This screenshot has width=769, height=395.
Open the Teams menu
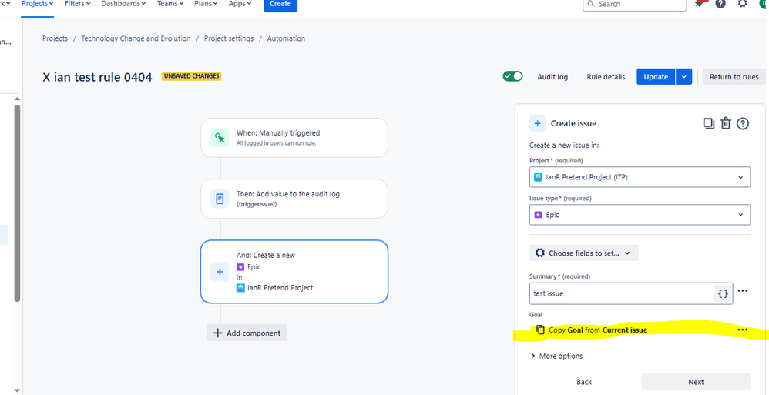(x=170, y=3)
